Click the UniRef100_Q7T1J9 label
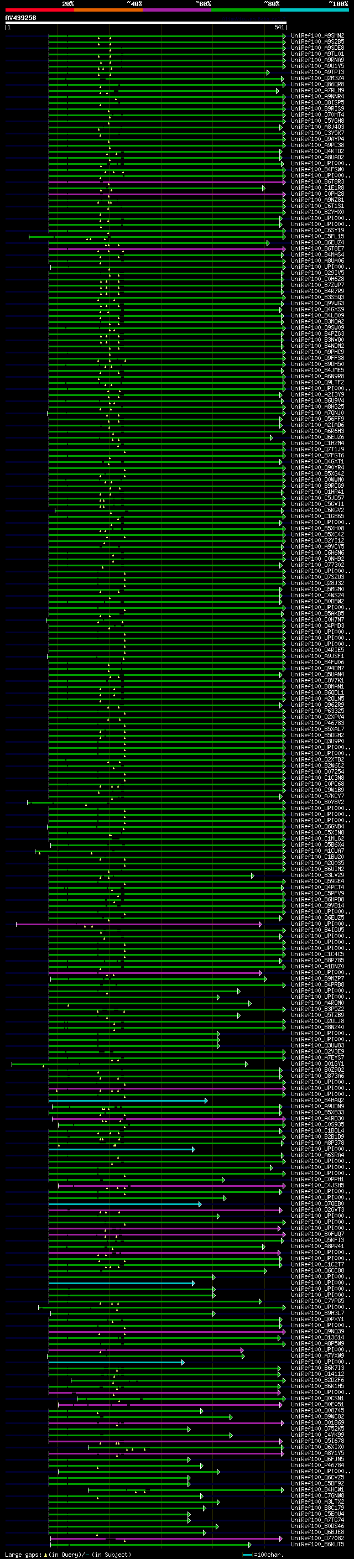 click(317, 450)
